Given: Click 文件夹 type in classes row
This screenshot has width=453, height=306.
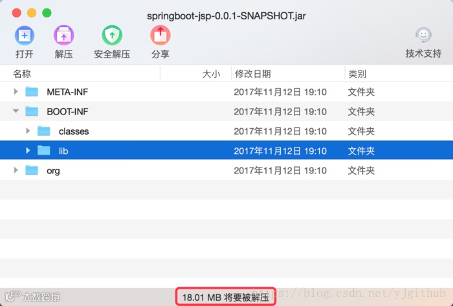Looking at the screenshot, I should click(x=361, y=131).
